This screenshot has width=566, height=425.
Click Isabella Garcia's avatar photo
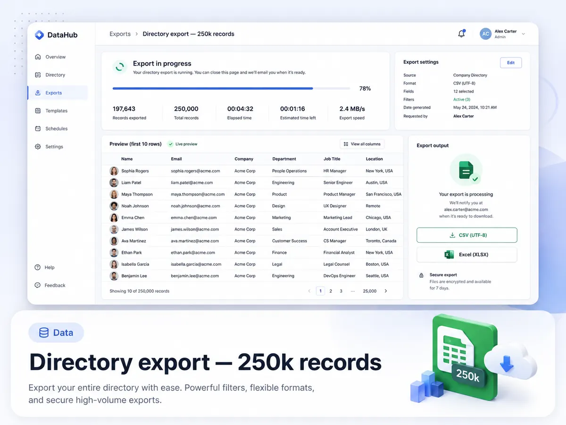tap(114, 264)
